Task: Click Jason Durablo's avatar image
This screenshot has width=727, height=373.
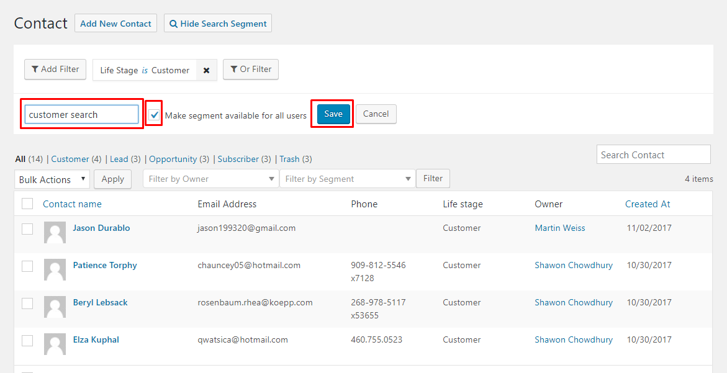Action: pos(55,233)
